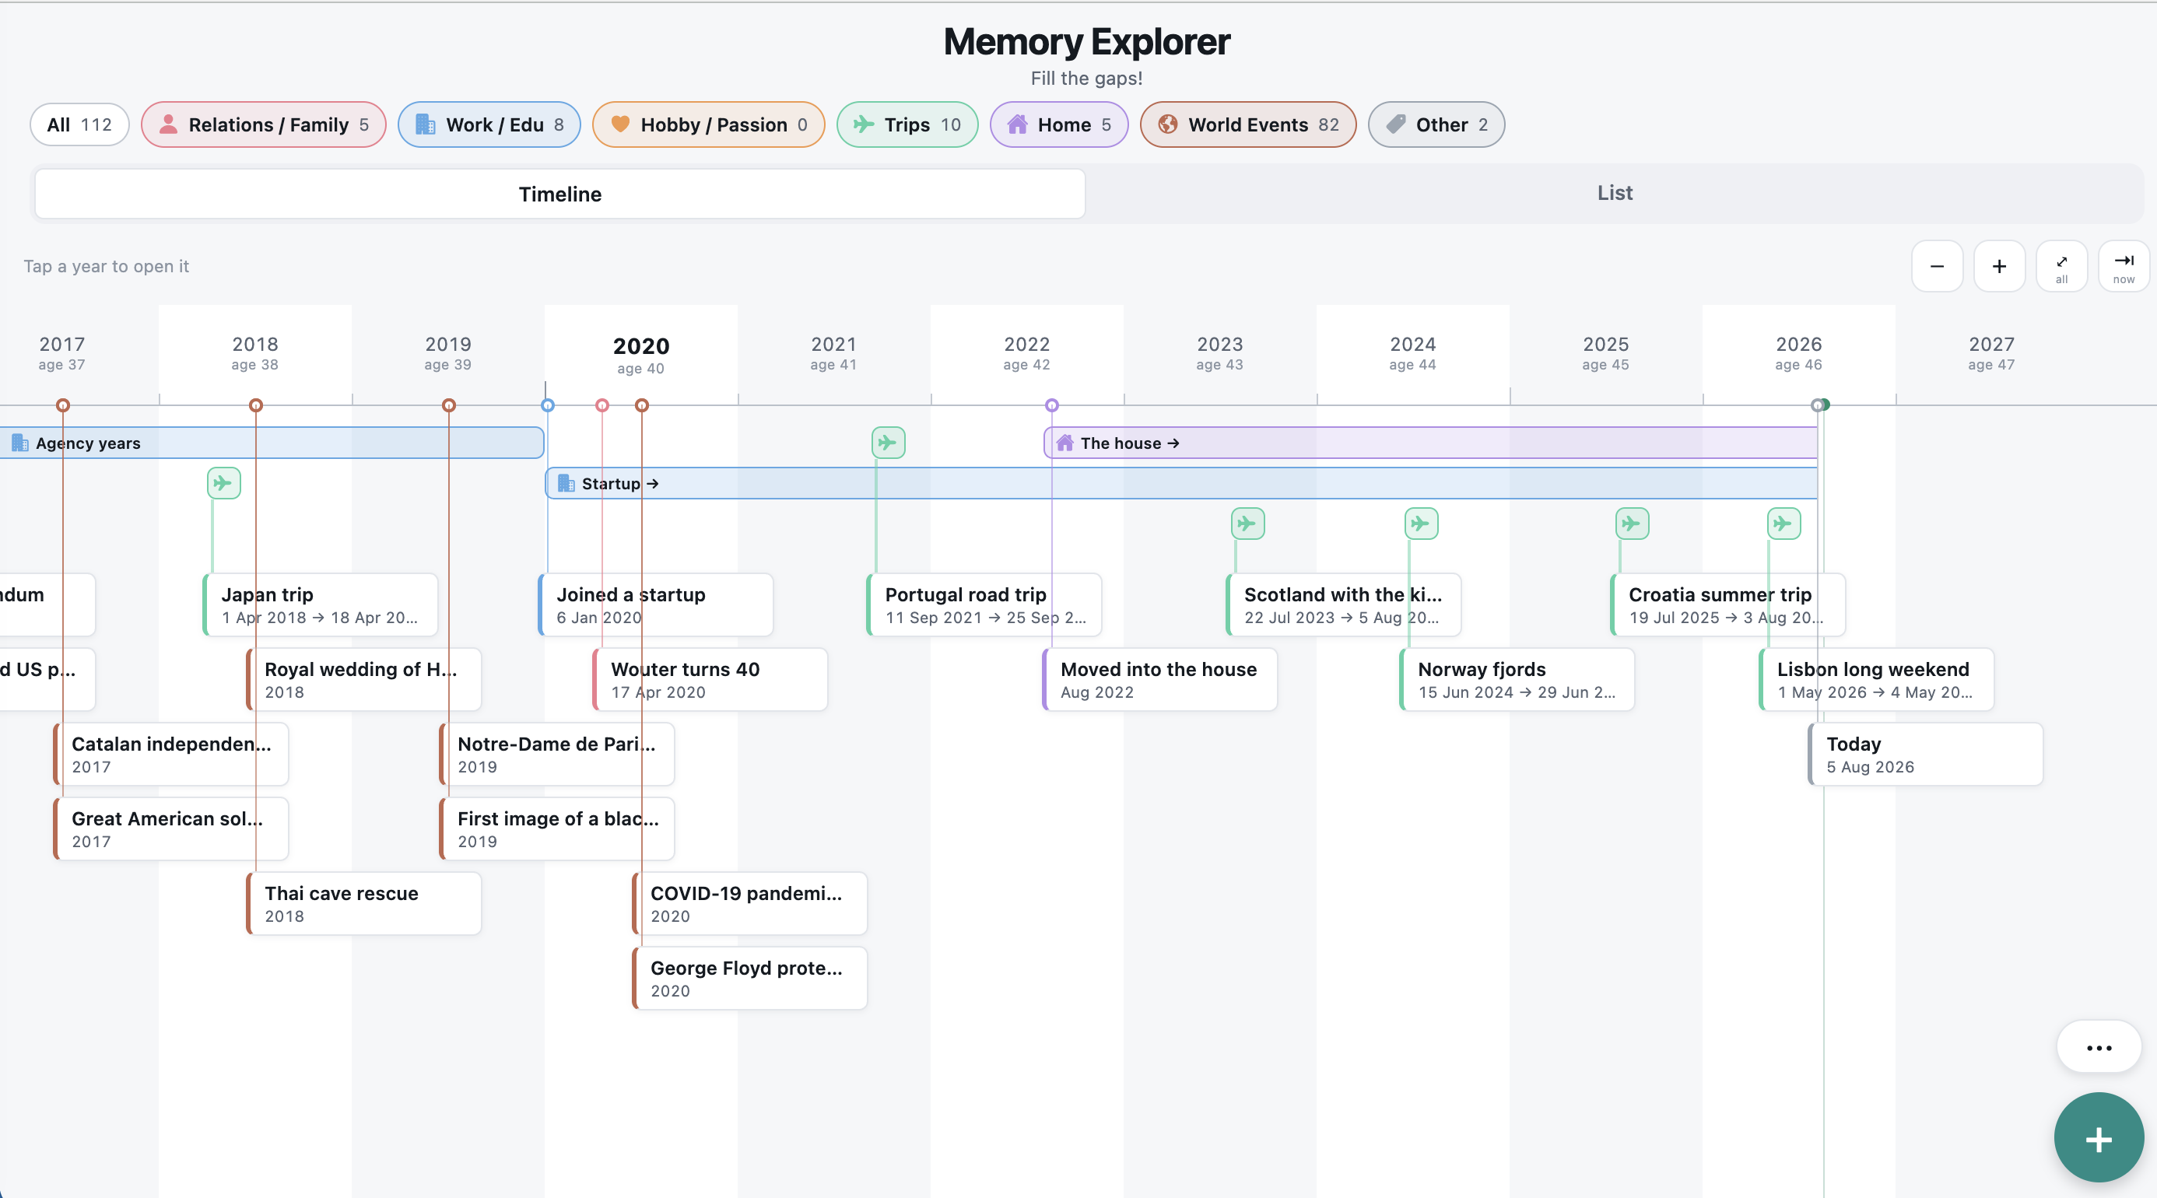This screenshot has width=2157, height=1198.
Task: Open the Moved into the house card
Action: (1159, 680)
